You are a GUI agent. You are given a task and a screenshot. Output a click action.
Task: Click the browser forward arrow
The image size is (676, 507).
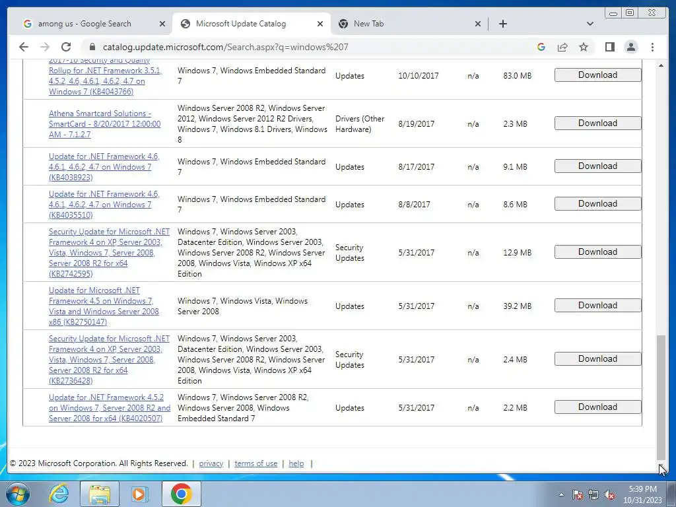(44, 47)
